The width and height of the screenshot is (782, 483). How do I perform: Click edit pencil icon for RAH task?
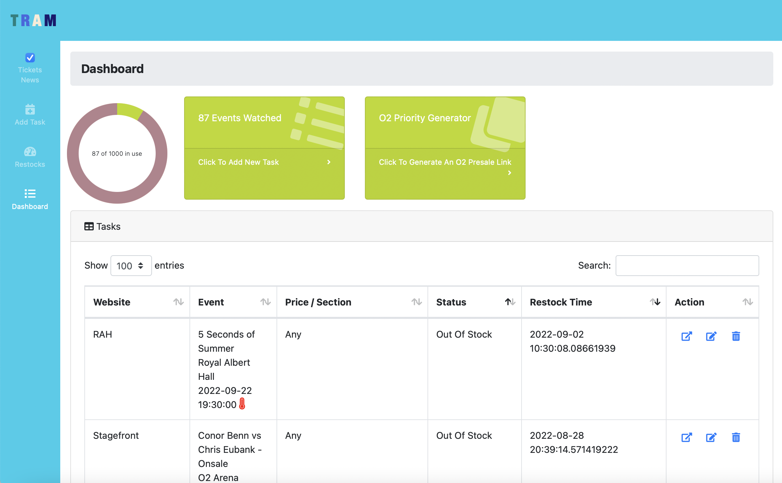coord(711,336)
